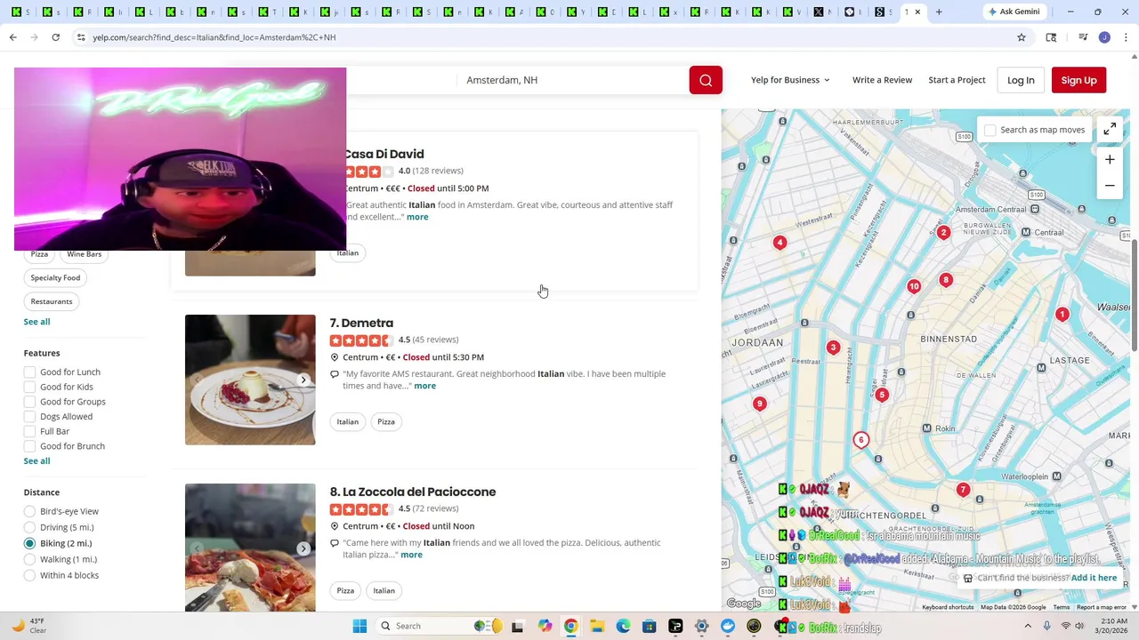Filter by the Pizza category chip
The image size is (1139, 640).
coord(39,254)
